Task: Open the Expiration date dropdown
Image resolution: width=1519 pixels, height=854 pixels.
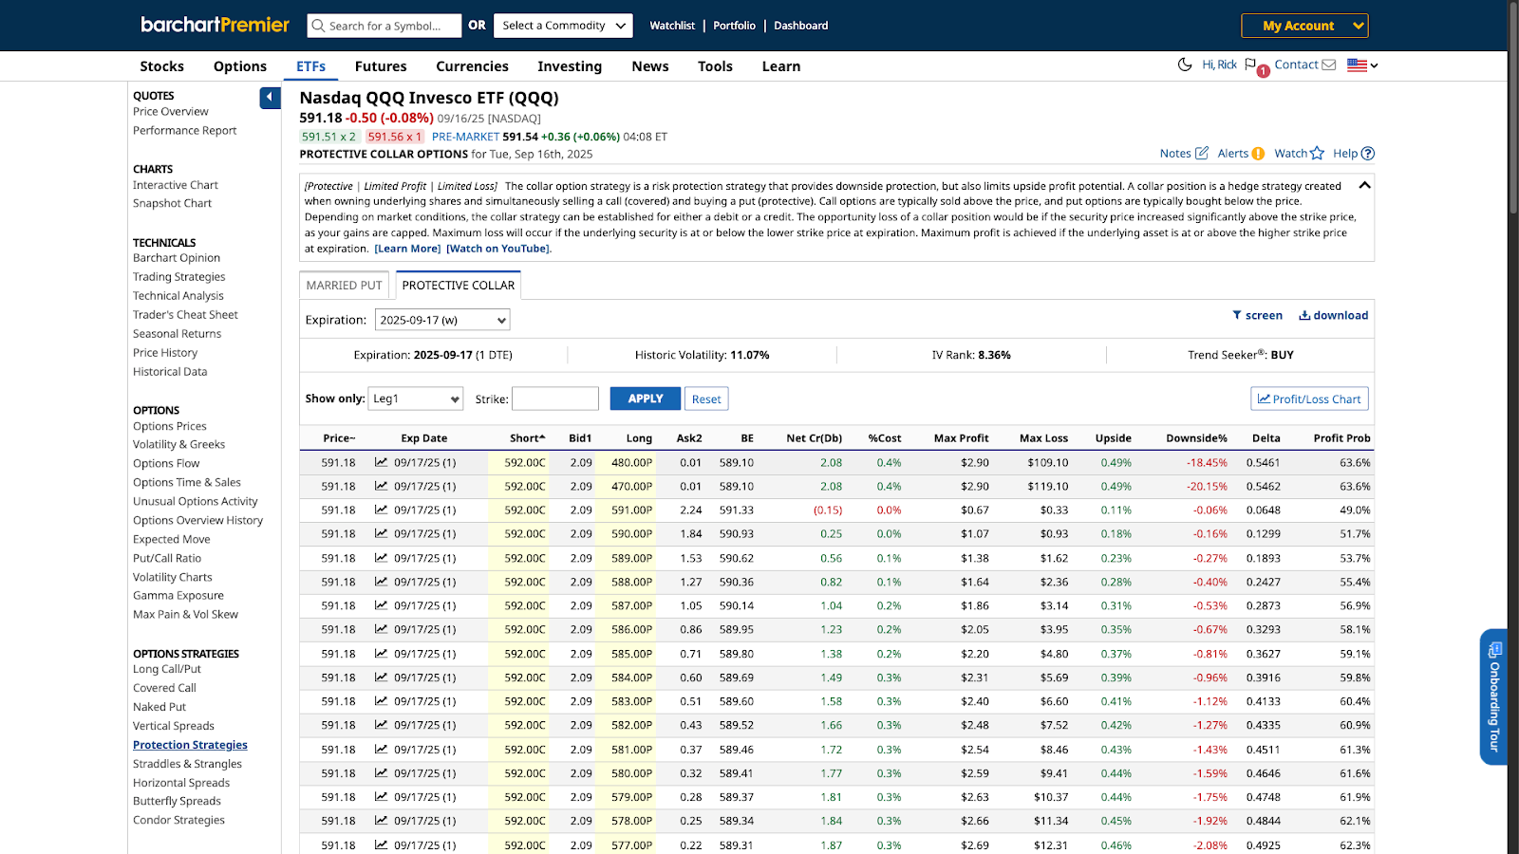Action: coord(442,320)
